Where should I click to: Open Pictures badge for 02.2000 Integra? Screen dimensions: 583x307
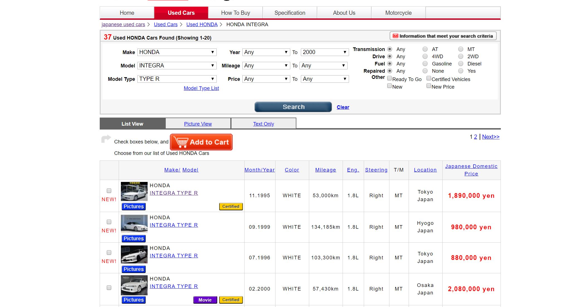134,300
